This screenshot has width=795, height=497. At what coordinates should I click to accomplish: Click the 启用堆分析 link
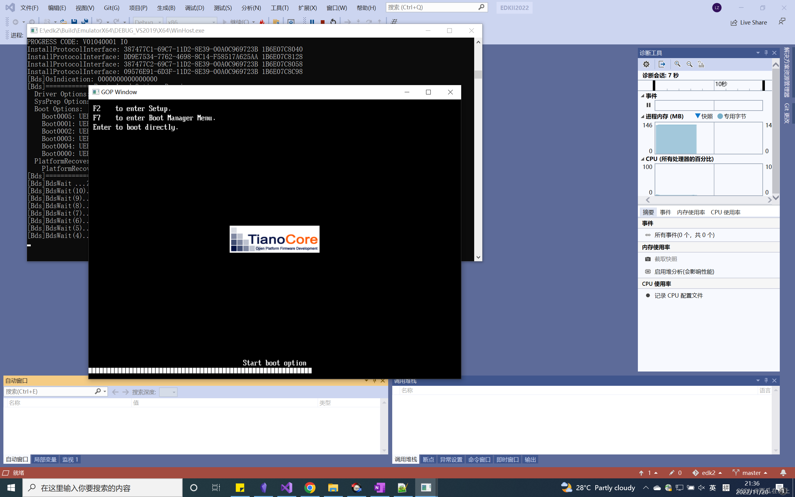(684, 271)
